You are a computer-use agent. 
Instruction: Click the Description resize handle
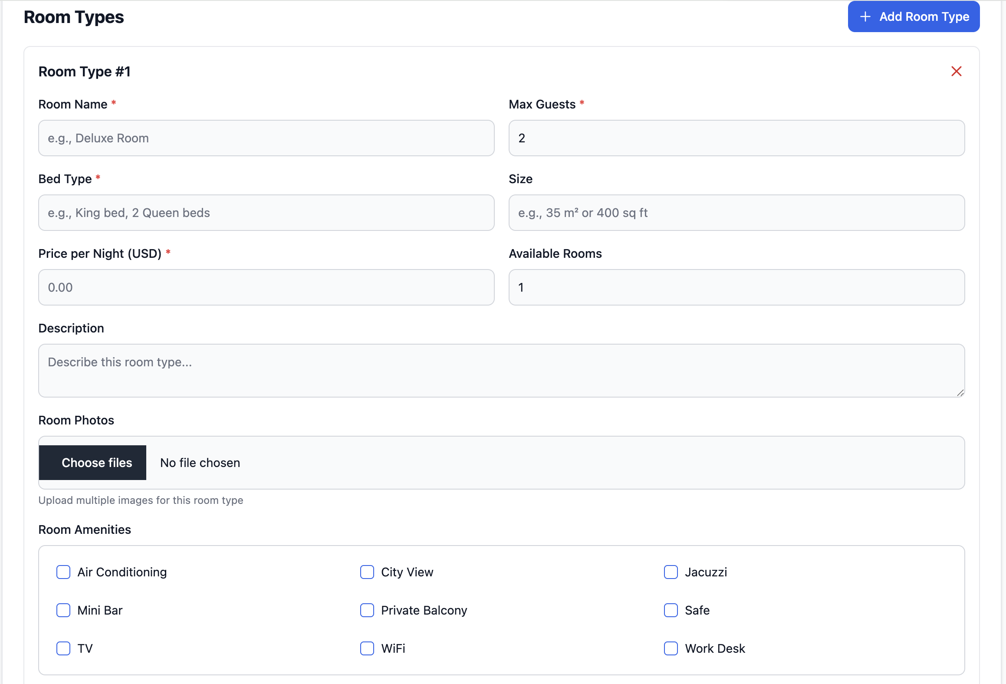pos(960,393)
